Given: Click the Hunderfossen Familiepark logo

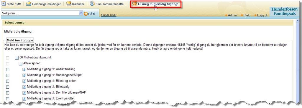Looking at the screenshot, I should [x=284, y=11].
